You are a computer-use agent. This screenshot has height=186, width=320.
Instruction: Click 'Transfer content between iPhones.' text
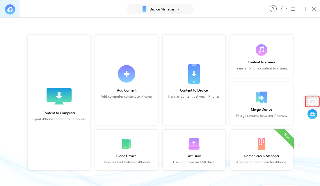pos(194,96)
